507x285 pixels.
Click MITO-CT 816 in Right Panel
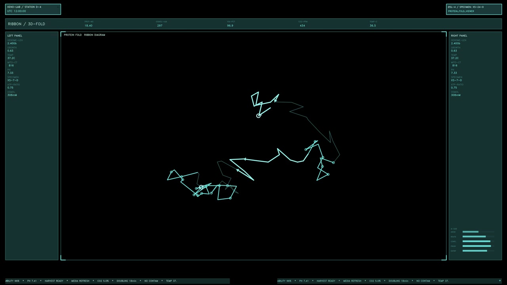(456, 64)
